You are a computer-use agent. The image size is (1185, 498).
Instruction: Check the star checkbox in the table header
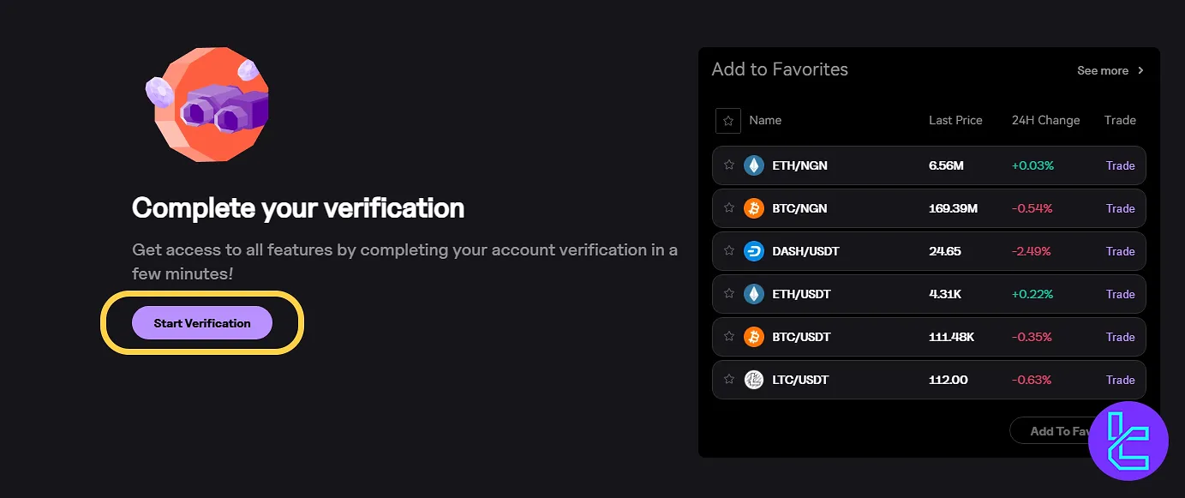coord(728,120)
